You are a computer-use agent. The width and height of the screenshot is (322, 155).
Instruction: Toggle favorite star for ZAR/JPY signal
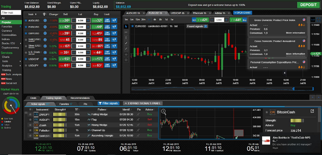(30, 114)
